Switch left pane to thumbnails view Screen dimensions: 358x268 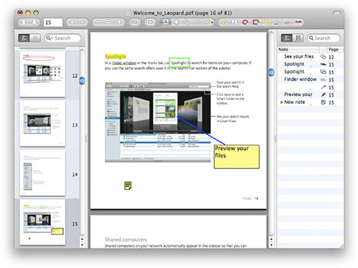(24, 38)
